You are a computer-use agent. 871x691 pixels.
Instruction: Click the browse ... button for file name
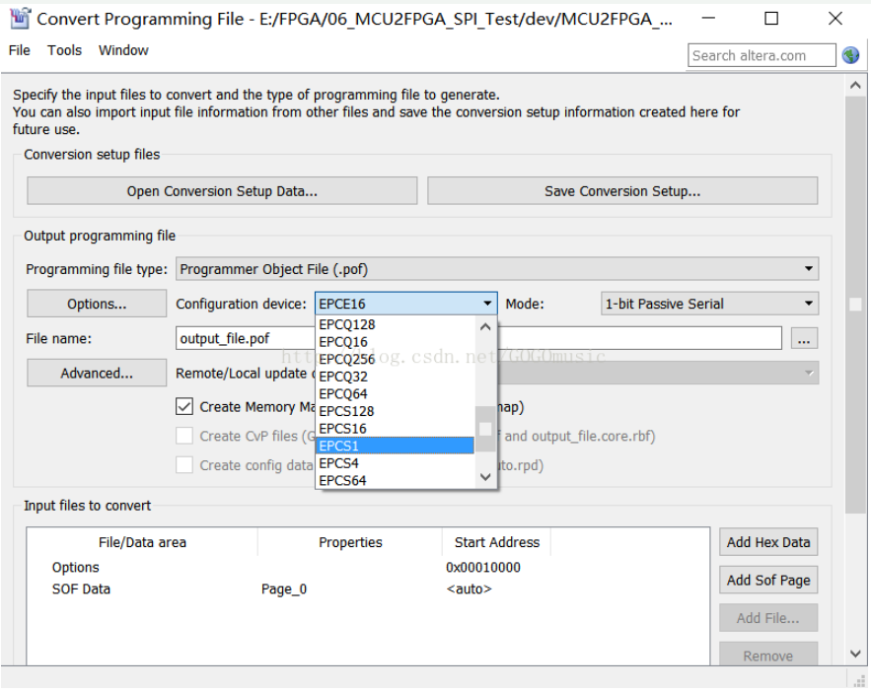(804, 338)
